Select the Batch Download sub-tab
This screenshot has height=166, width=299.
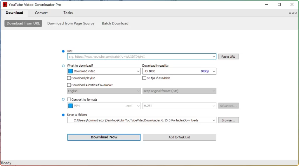click(115, 23)
